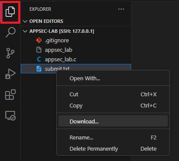Select Rename... in the context menu

pyautogui.click(x=113, y=138)
